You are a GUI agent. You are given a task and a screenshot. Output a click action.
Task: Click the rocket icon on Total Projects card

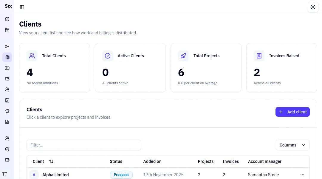point(183,56)
